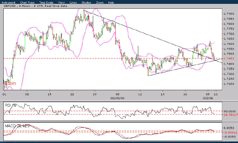Click the 1.7200 price axis label
The height and width of the screenshot is (143, 238).
pyautogui.click(x=229, y=84)
